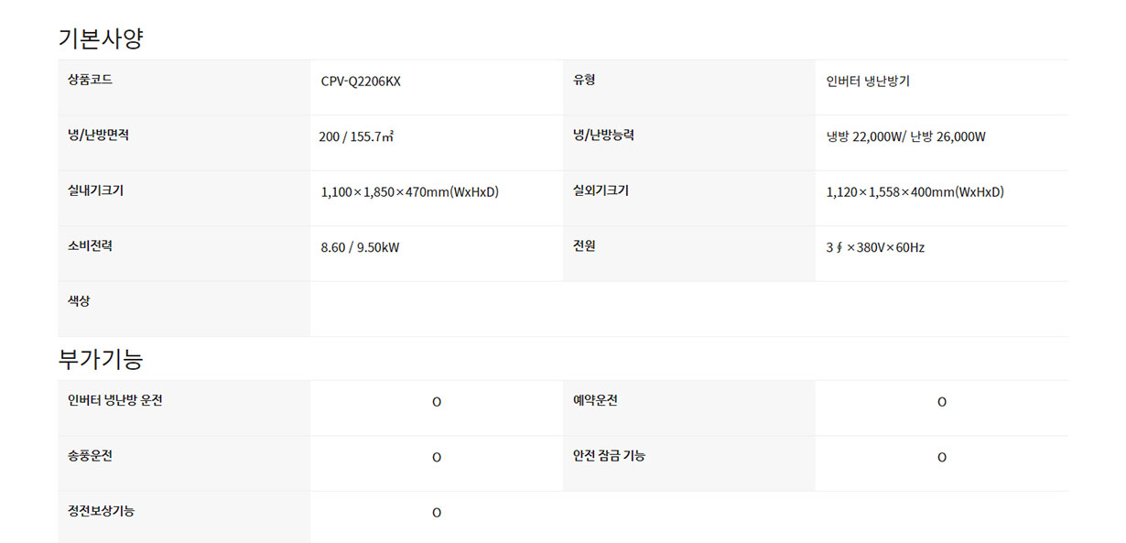1126x543 pixels.
Task: Click the 인버터 냉난방 운전 feature label
Action: click(x=114, y=400)
